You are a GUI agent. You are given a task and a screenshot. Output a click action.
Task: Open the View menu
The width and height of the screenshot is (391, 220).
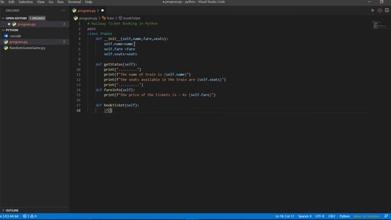(x=41, y=2)
